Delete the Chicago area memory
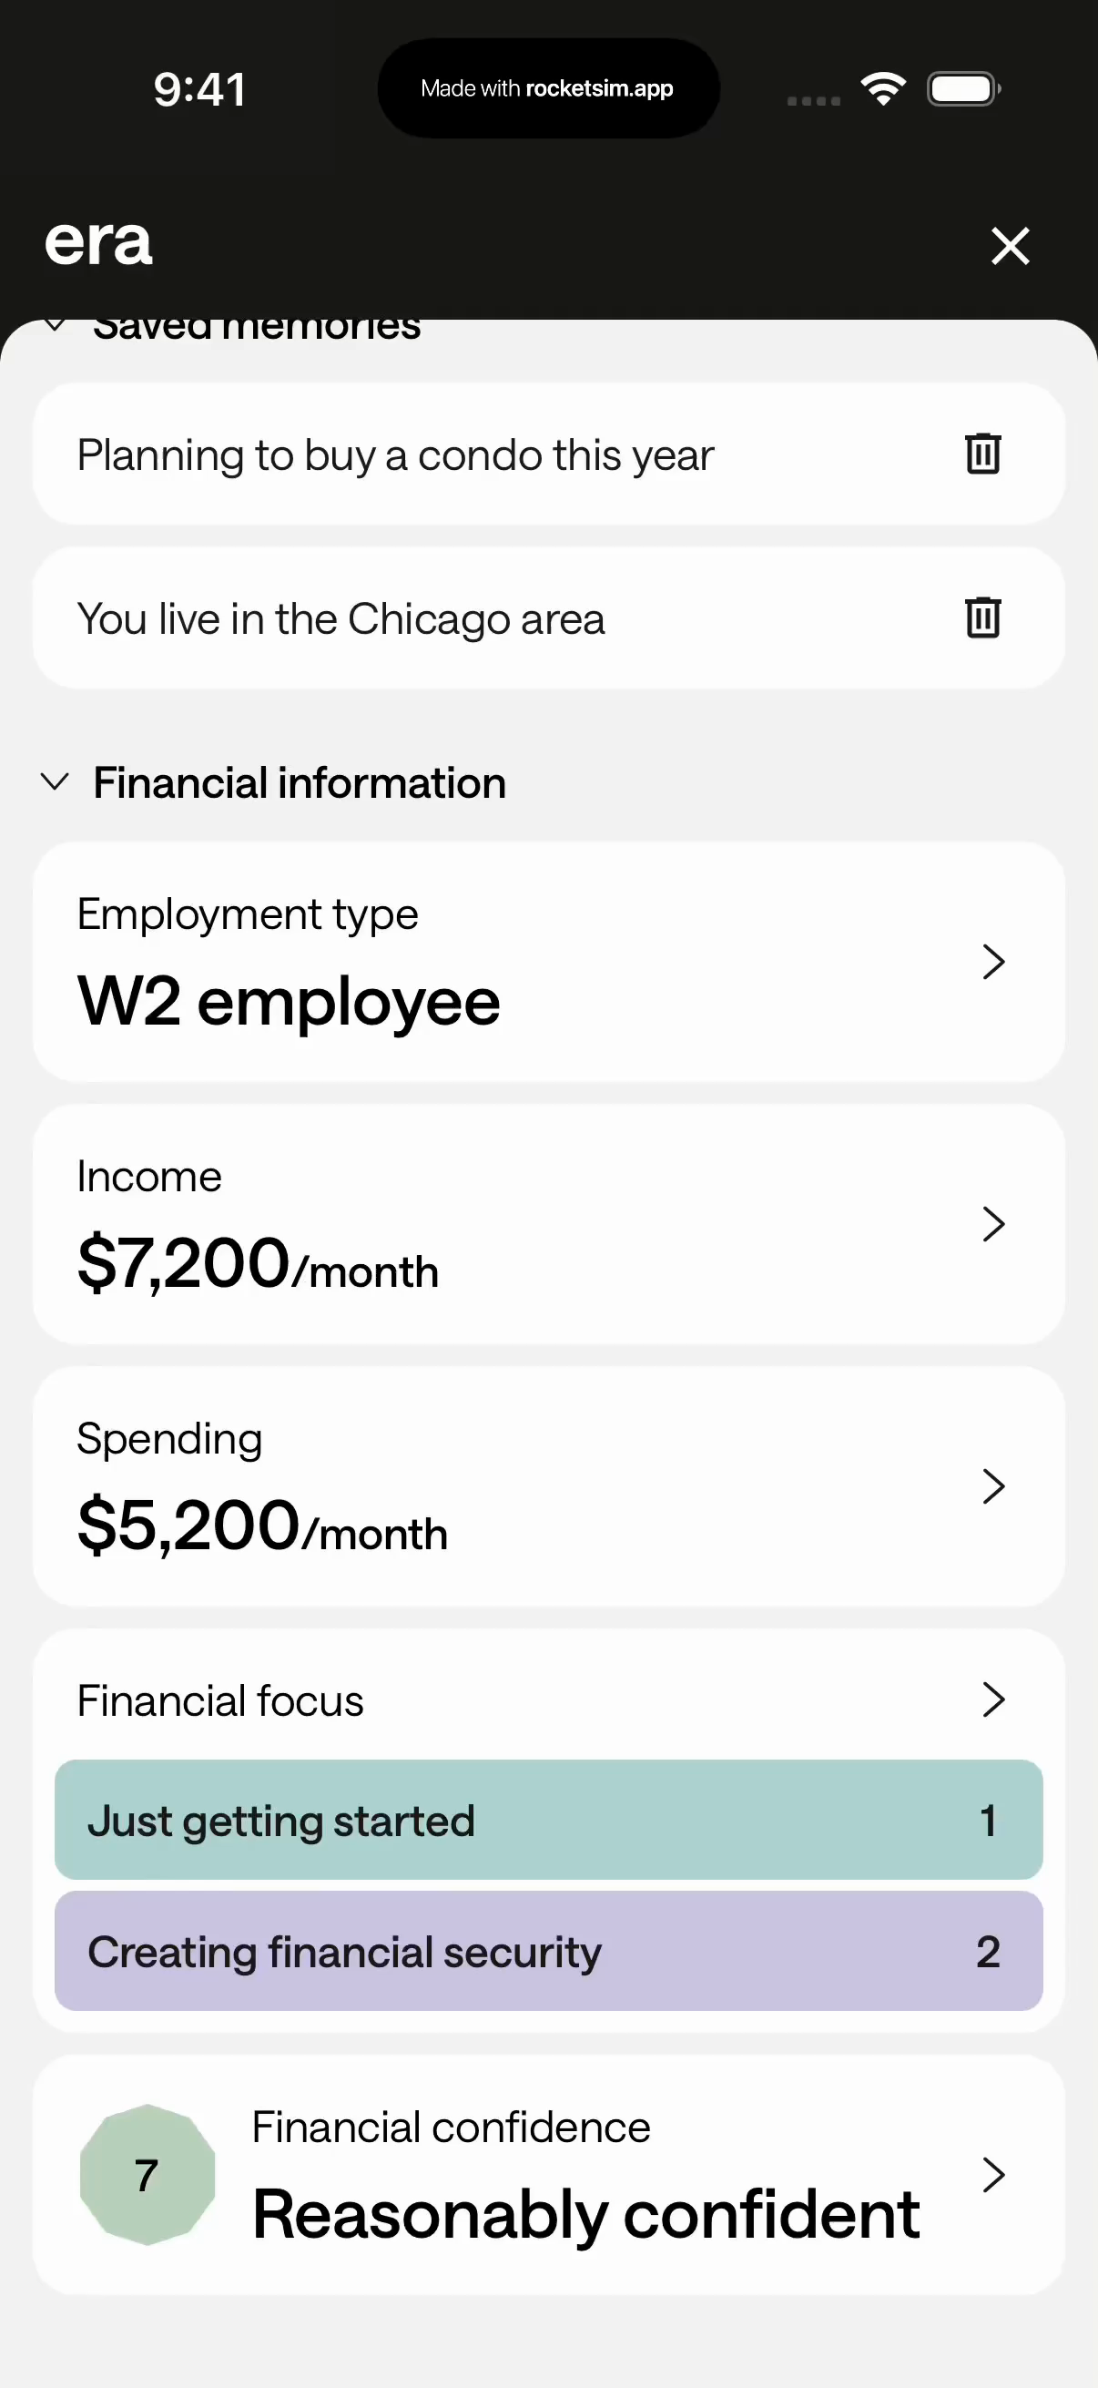 [x=982, y=617]
